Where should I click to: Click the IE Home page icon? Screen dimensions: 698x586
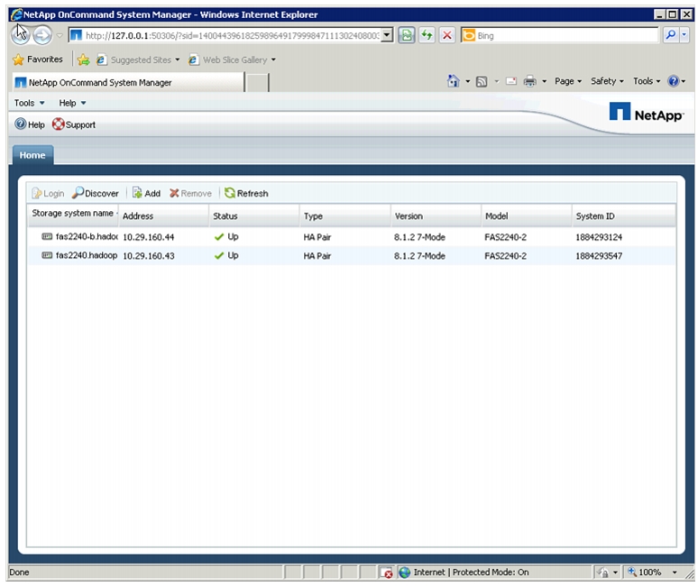click(454, 81)
